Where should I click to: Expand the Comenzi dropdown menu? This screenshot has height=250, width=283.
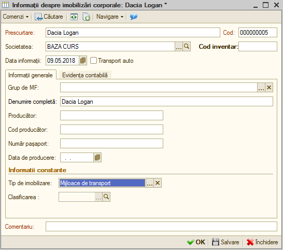(x=16, y=17)
